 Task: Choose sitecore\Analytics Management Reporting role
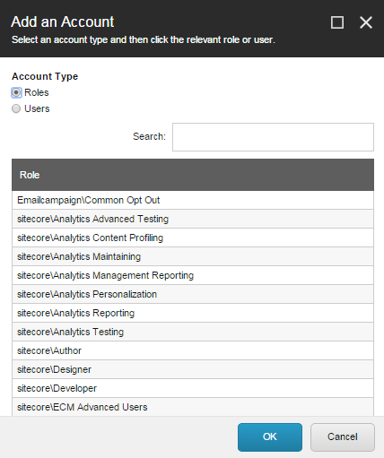pos(193,275)
